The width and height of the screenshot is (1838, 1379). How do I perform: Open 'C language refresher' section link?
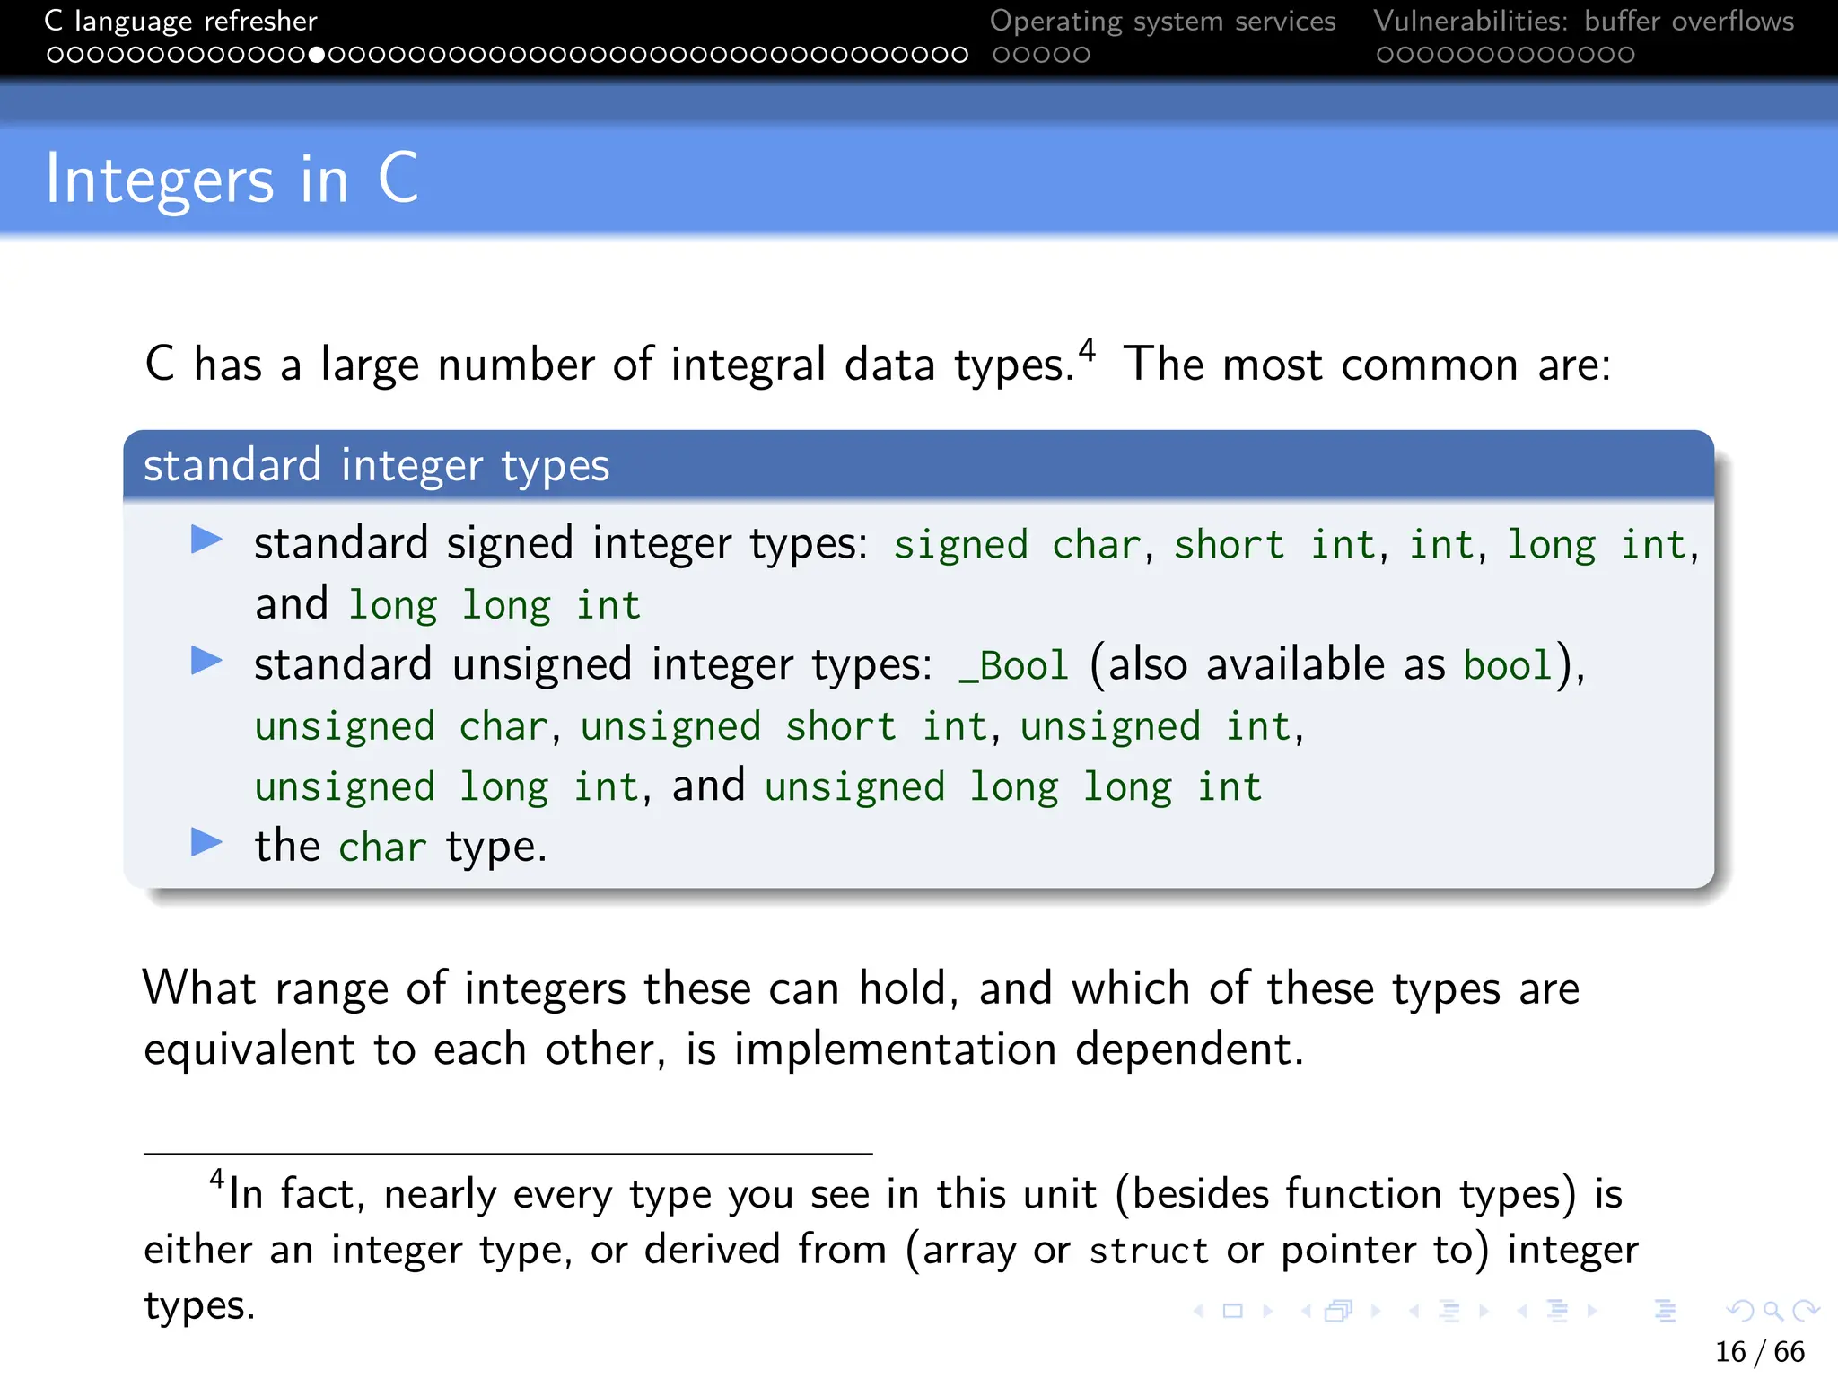(x=181, y=21)
